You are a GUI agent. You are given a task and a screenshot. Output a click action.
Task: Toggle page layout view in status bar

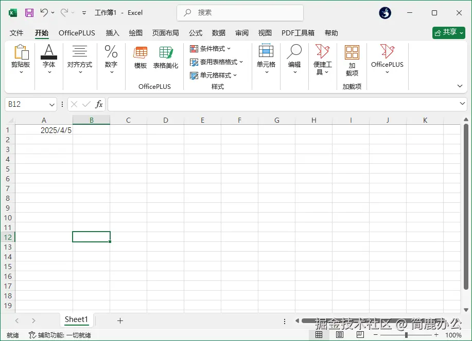[x=340, y=333]
